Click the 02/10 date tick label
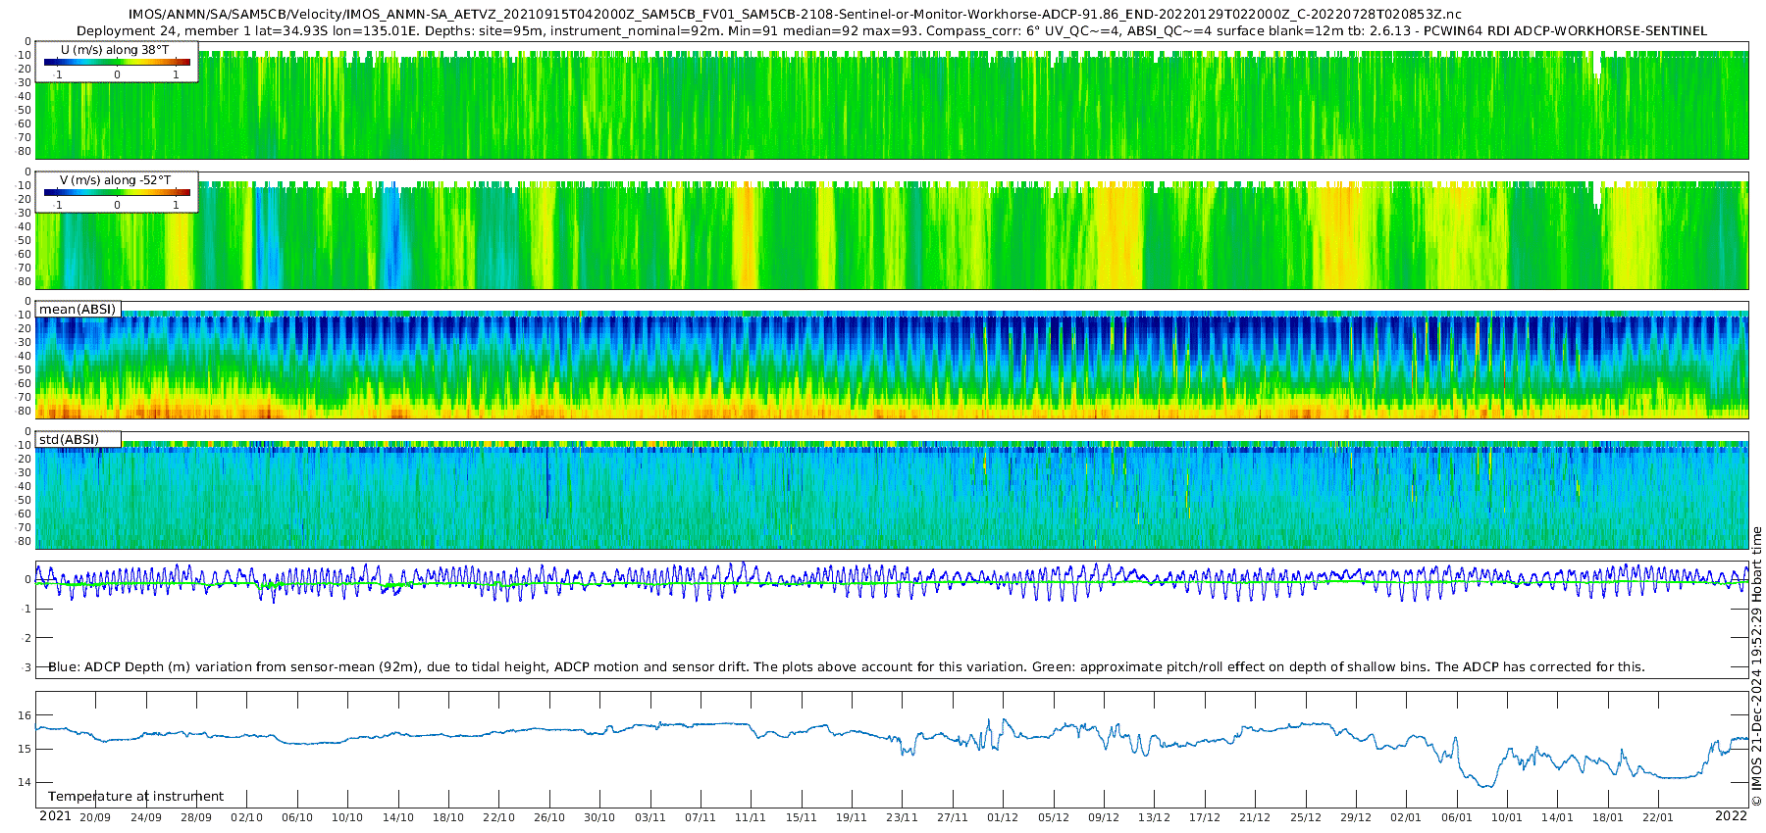Viewport: 1766px width, 833px height. point(246,817)
